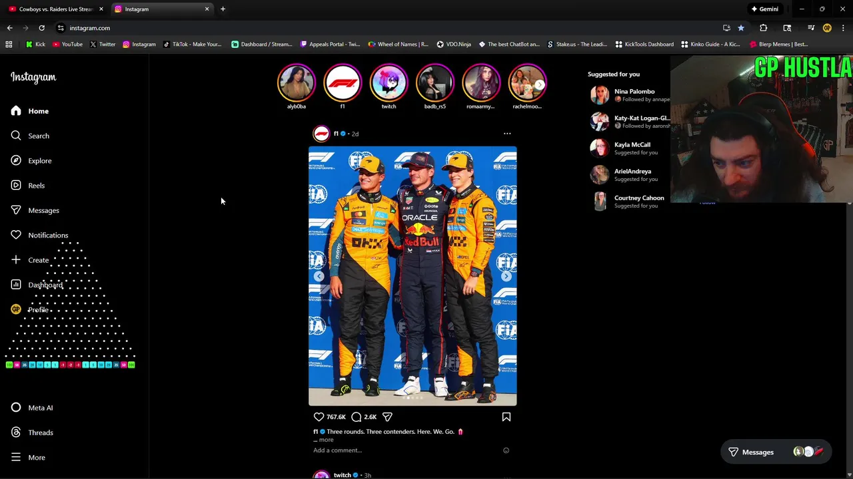Open f1 post options three-dot menu
This screenshot has height=479, width=853.
(x=507, y=134)
